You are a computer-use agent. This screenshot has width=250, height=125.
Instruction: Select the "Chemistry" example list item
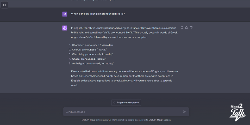coord(92,54)
